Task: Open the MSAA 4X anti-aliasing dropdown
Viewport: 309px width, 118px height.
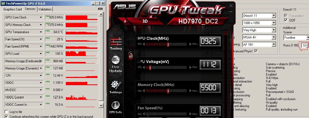Action: coord(274,37)
